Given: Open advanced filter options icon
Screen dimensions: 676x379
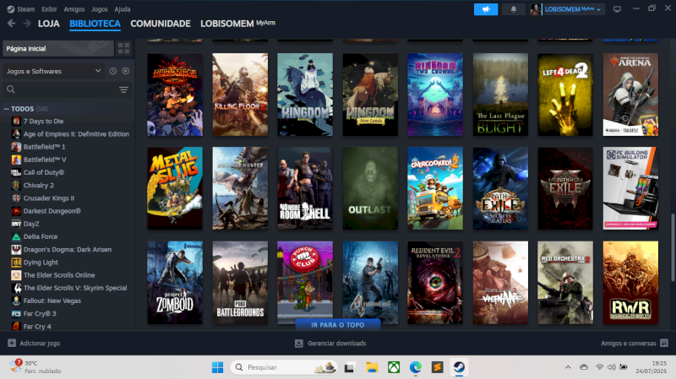Looking at the screenshot, I should (124, 89).
